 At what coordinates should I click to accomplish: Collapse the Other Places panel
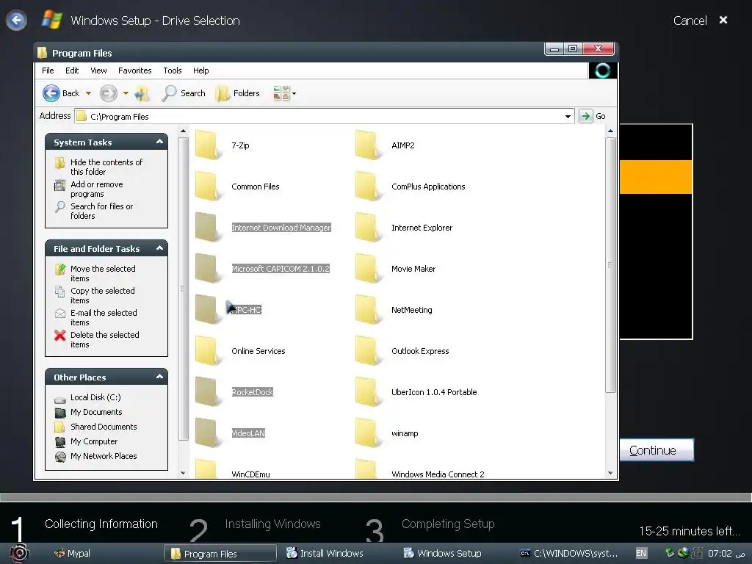(x=159, y=377)
